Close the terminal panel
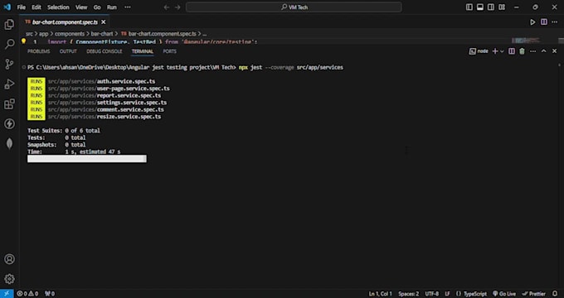The image size is (564, 298). (554, 51)
